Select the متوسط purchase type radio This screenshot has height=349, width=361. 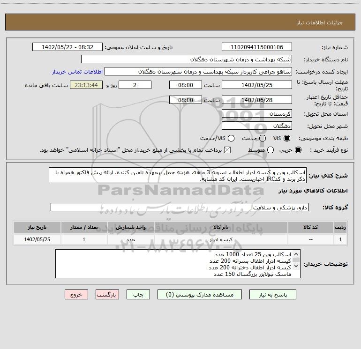(271, 150)
